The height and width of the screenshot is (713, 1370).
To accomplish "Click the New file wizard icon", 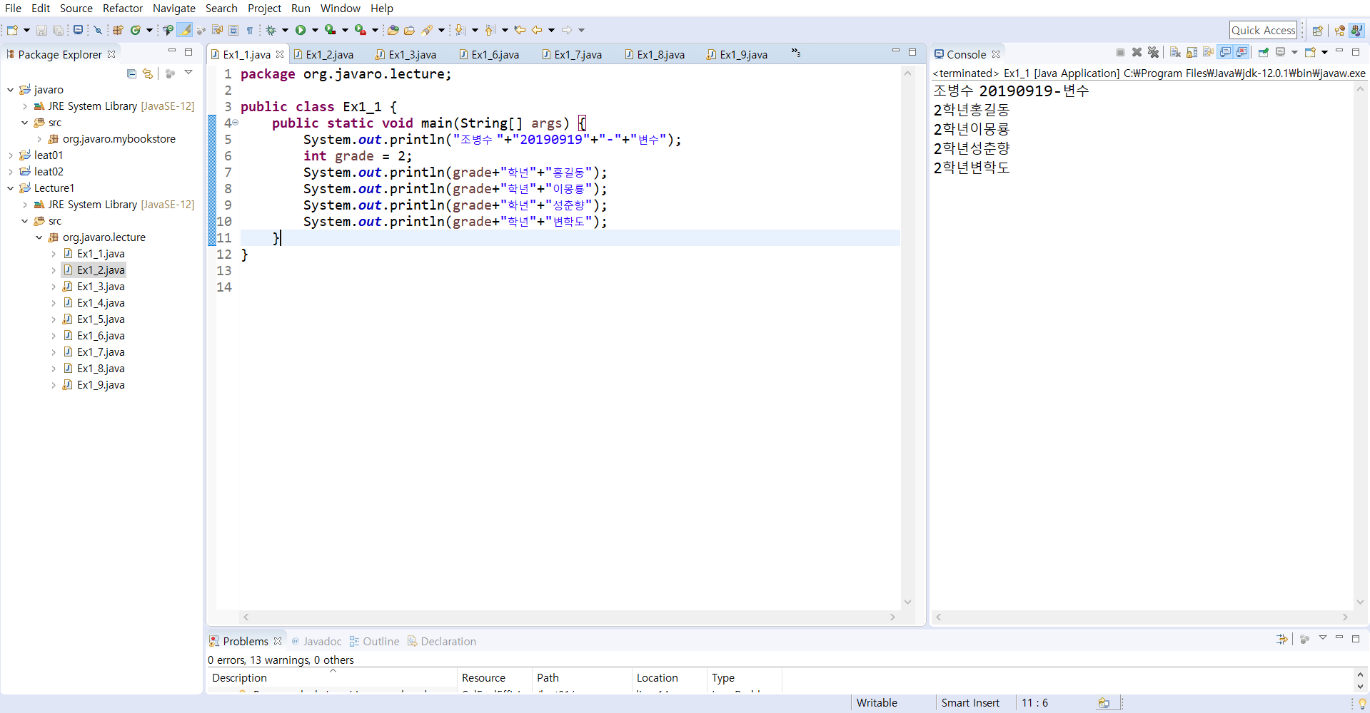I will [12, 30].
